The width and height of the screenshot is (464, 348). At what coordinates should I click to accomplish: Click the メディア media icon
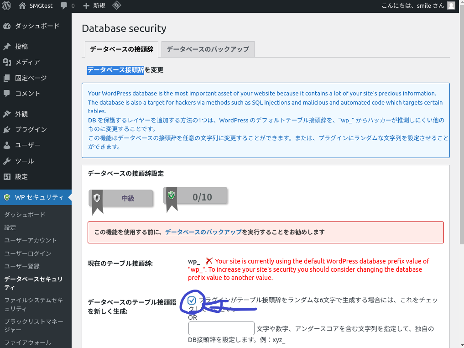(7, 62)
